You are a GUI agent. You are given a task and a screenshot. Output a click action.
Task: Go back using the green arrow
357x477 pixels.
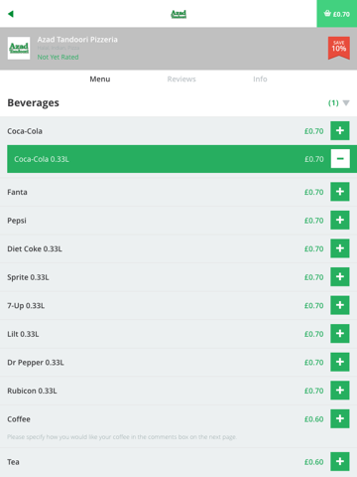[x=11, y=14]
